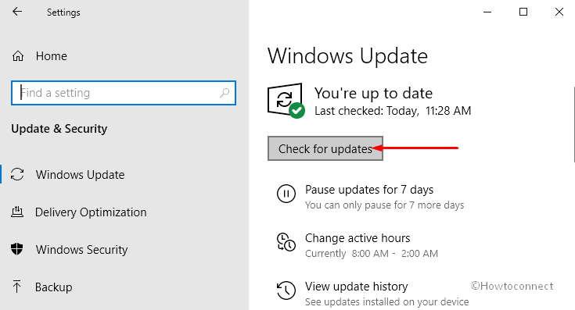Viewport: 575px width, 310px height.
Task: Click the Check for updates button
Action: coord(325,148)
